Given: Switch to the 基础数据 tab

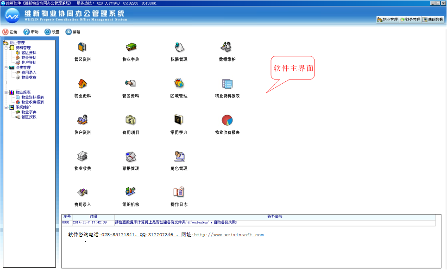Looking at the screenshot, I should (x=433, y=20).
